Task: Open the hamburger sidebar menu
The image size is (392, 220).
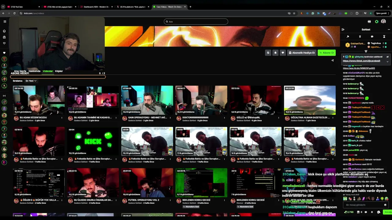Action: 5,21
